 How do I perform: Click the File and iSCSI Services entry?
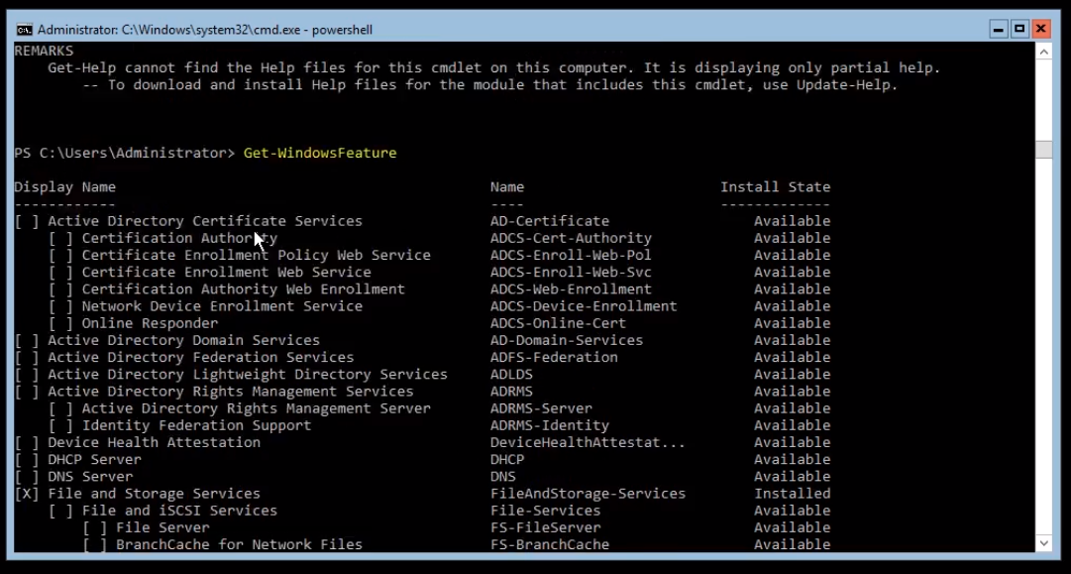click(179, 511)
